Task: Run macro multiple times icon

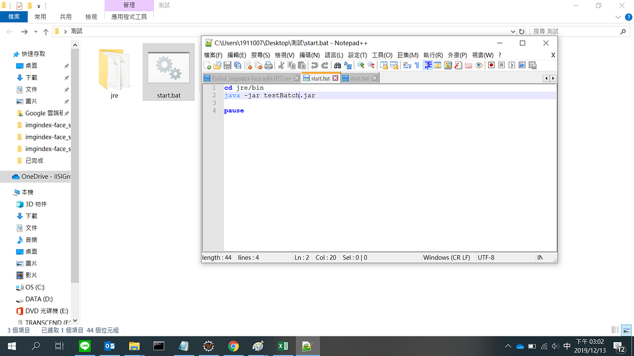Action: [x=523, y=65]
